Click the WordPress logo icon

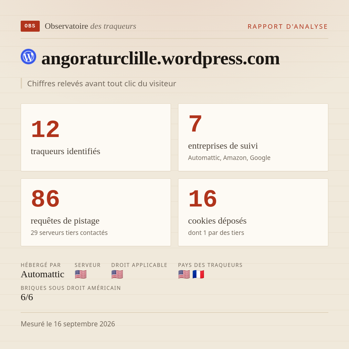[28, 57]
